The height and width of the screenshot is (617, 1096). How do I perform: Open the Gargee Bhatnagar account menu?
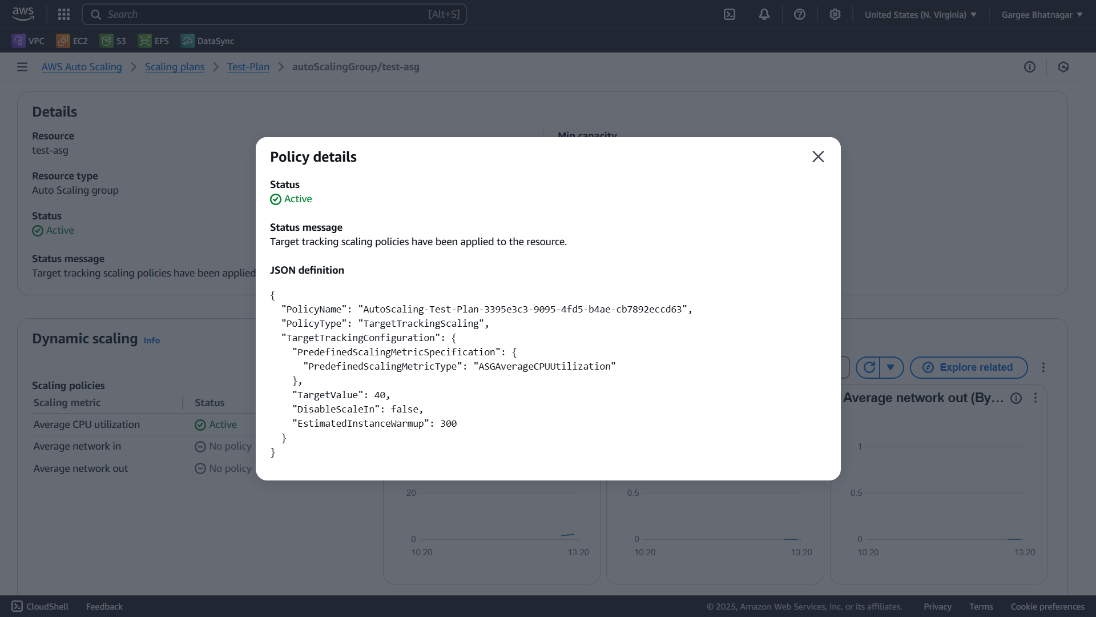pyautogui.click(x=1042, y=15)
